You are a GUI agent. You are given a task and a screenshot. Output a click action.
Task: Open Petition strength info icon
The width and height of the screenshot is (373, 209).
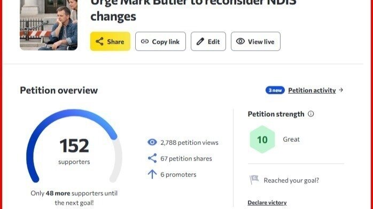click(x=310, y=114)
